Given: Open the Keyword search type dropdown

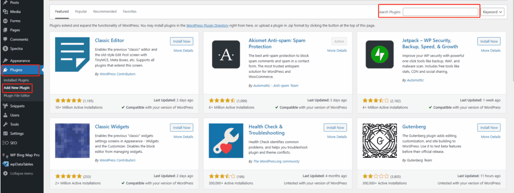Looking at the screenshot, I should point(493,12).
